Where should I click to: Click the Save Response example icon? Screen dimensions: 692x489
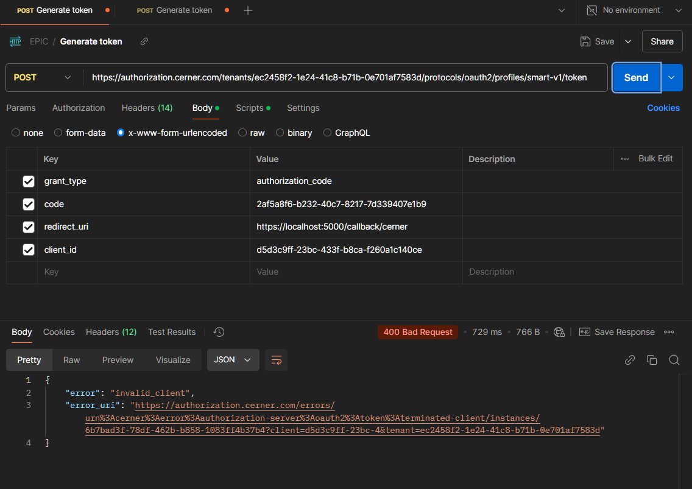coord(585,332)
